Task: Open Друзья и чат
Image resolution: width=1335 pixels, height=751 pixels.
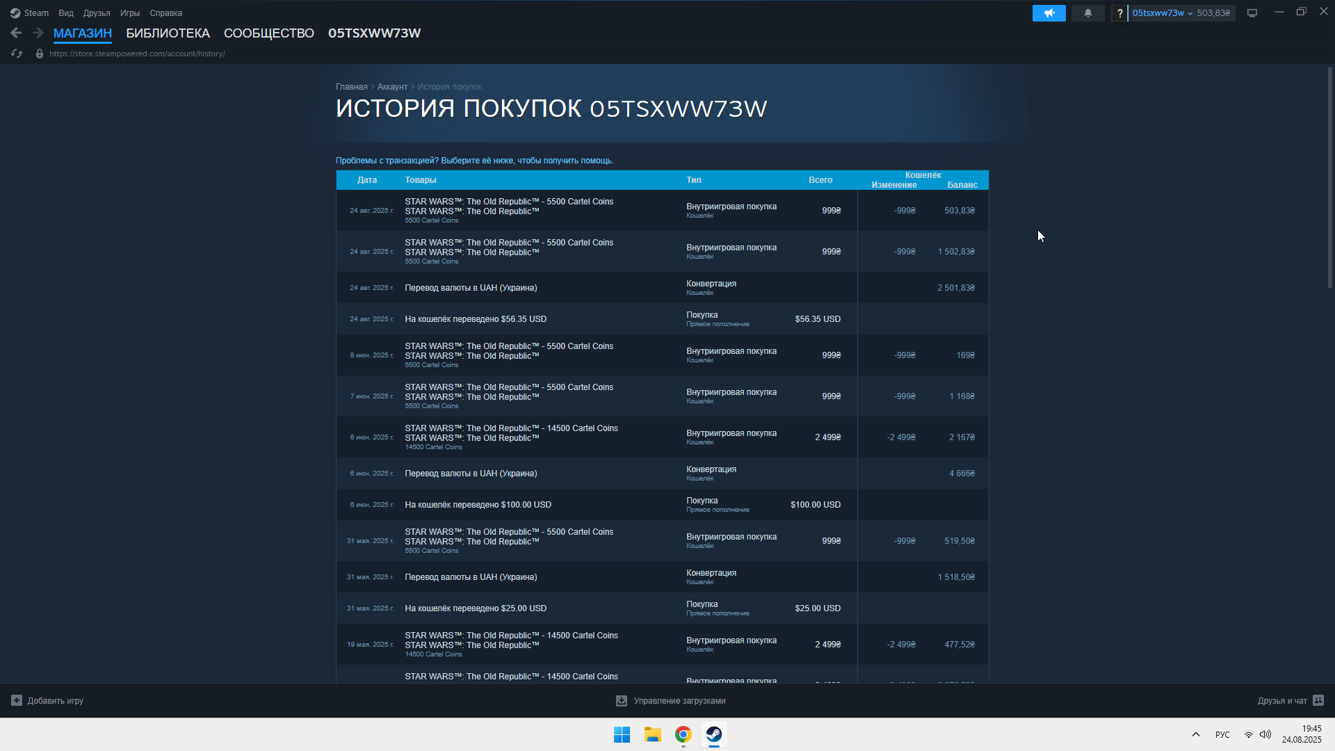Action: (1282, 701)
